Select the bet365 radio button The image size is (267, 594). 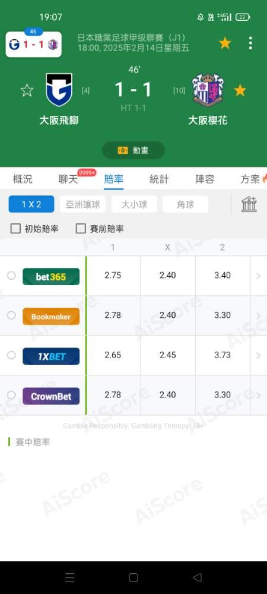pyautogui.click(x=11, y=276)
